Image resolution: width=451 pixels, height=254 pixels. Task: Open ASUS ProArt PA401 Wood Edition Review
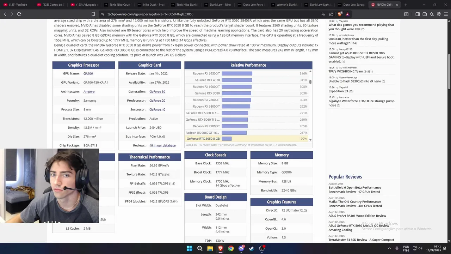357,216
